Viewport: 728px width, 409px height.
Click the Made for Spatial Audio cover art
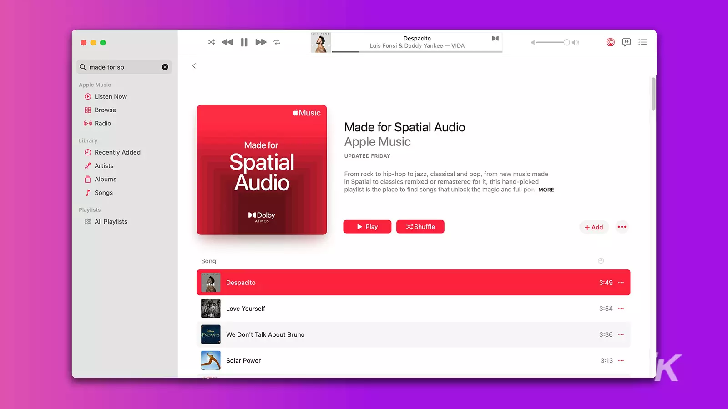(262, 170)
